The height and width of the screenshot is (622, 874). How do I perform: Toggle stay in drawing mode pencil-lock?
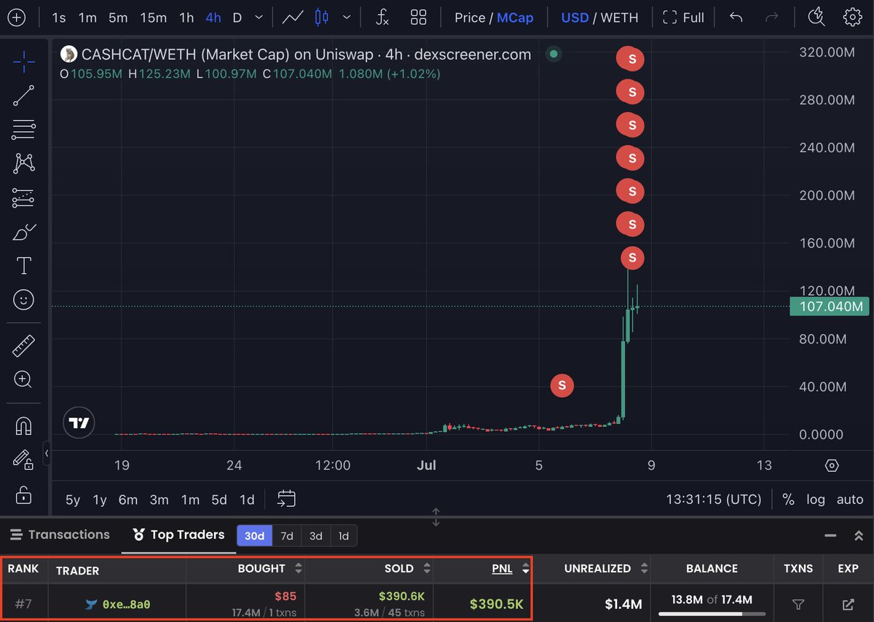coord(23,460)
